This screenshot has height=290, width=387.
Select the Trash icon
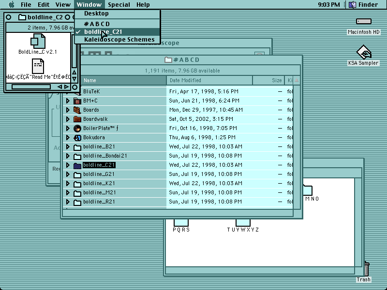[367, 269]
